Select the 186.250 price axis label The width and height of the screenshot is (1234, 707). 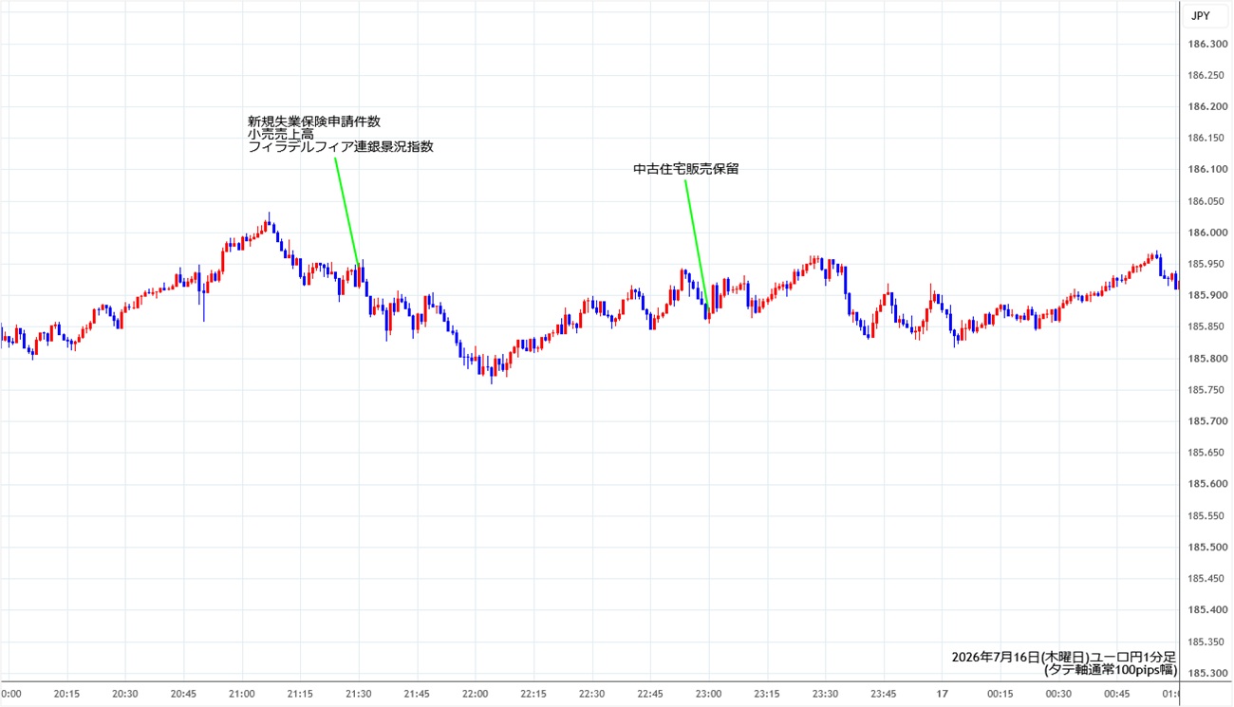coord(1206,75)
